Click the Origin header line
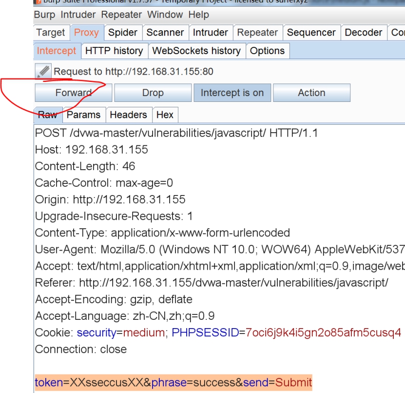 click(110, 199)
